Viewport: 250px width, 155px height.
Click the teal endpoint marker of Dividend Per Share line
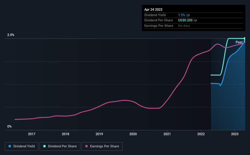pos(245,38)
